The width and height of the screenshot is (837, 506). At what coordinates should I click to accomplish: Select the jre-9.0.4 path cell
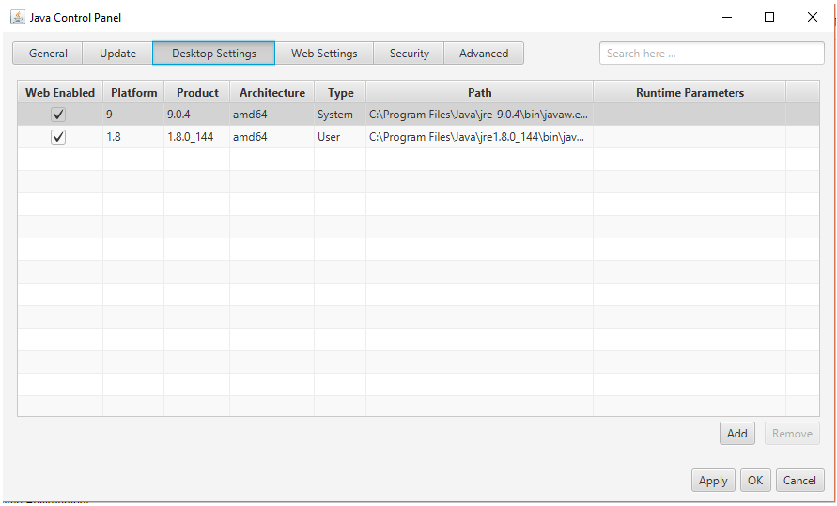click(x=479, y=115)
